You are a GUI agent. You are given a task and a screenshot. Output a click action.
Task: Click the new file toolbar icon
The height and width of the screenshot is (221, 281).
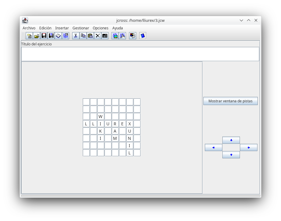29,36
